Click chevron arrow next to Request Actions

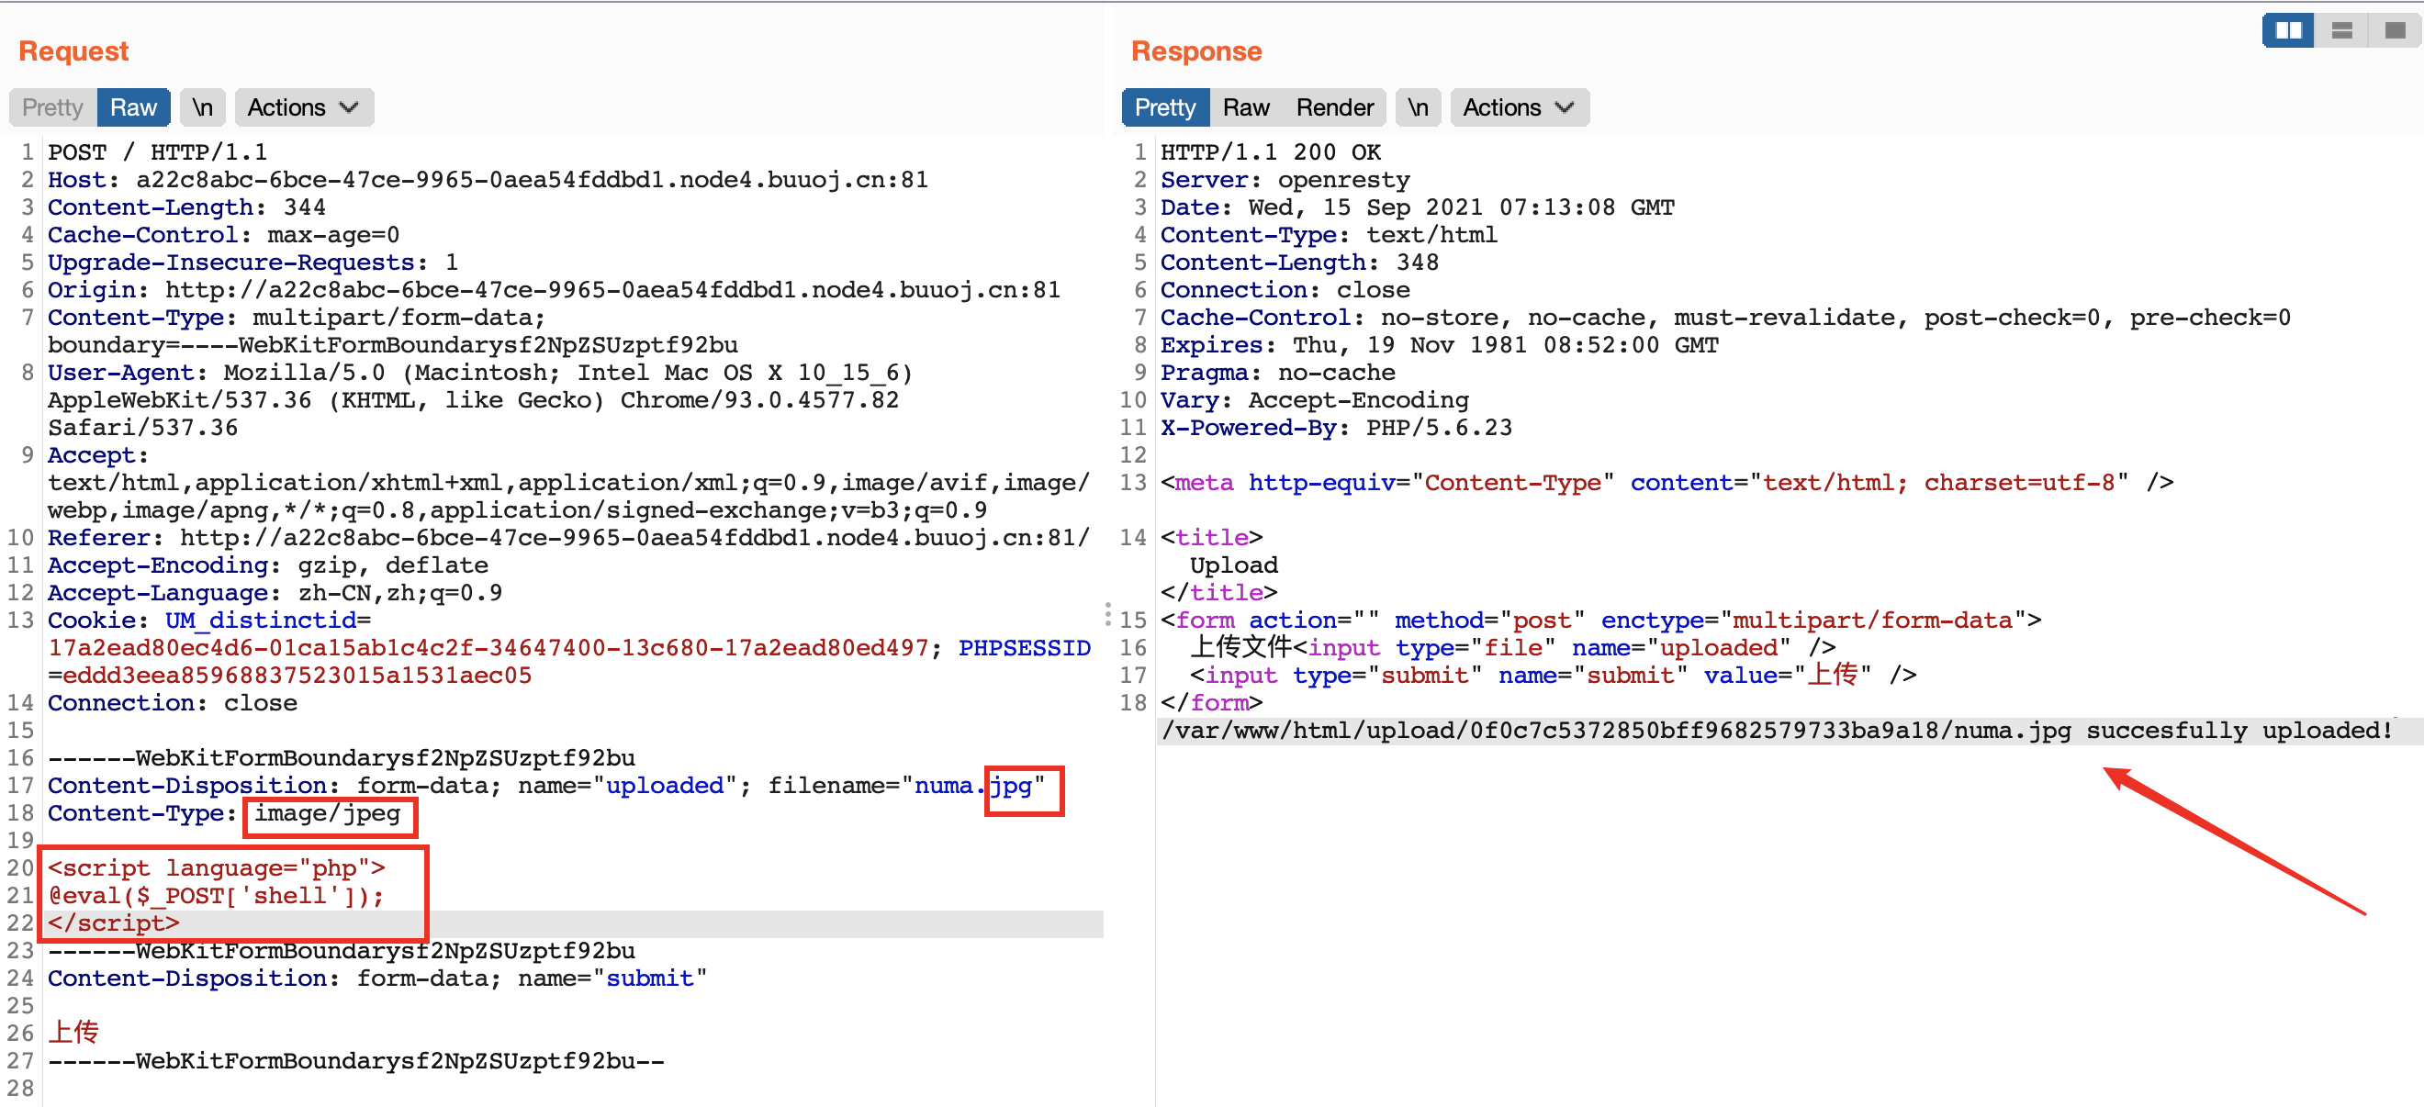coord(349,107)
